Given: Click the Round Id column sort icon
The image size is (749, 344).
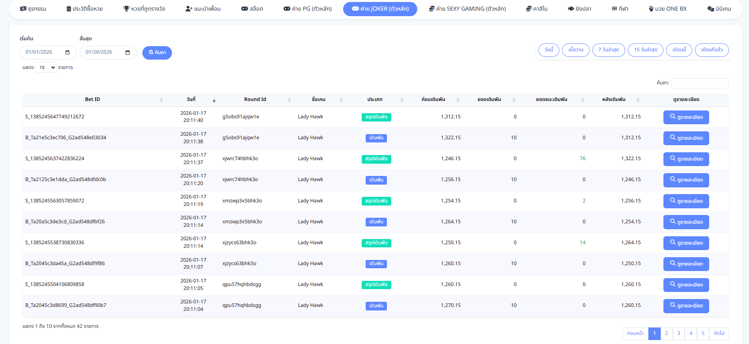Looking at the screenshot, I should coord(289,100).
